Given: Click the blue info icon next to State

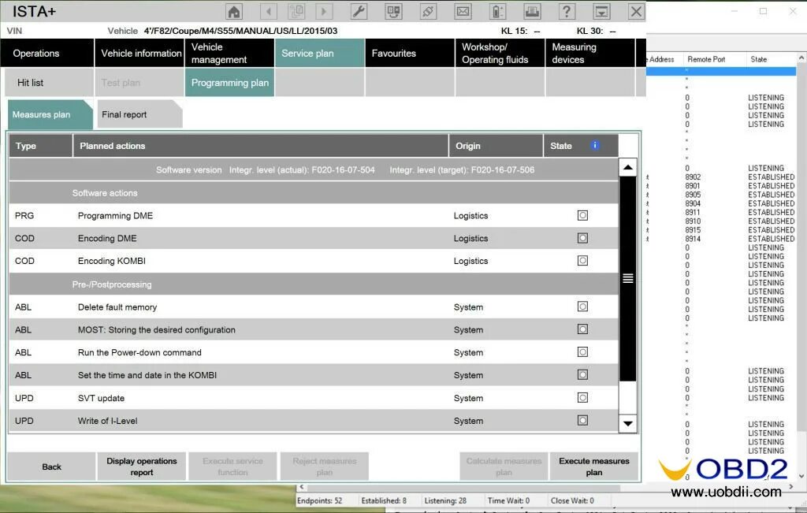Looking at the screenshot, I should pos(594,146).
